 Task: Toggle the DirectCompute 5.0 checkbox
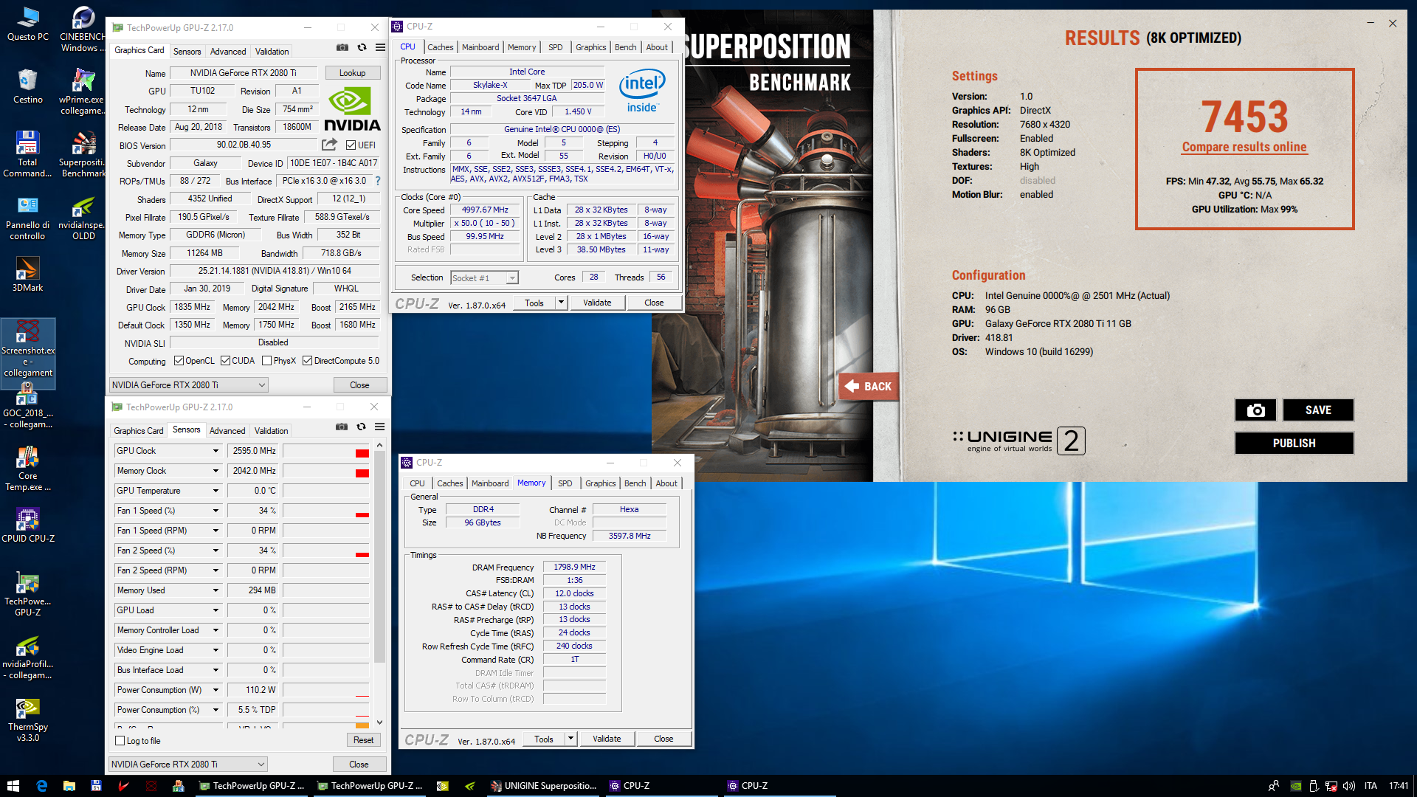pos(308,361)
